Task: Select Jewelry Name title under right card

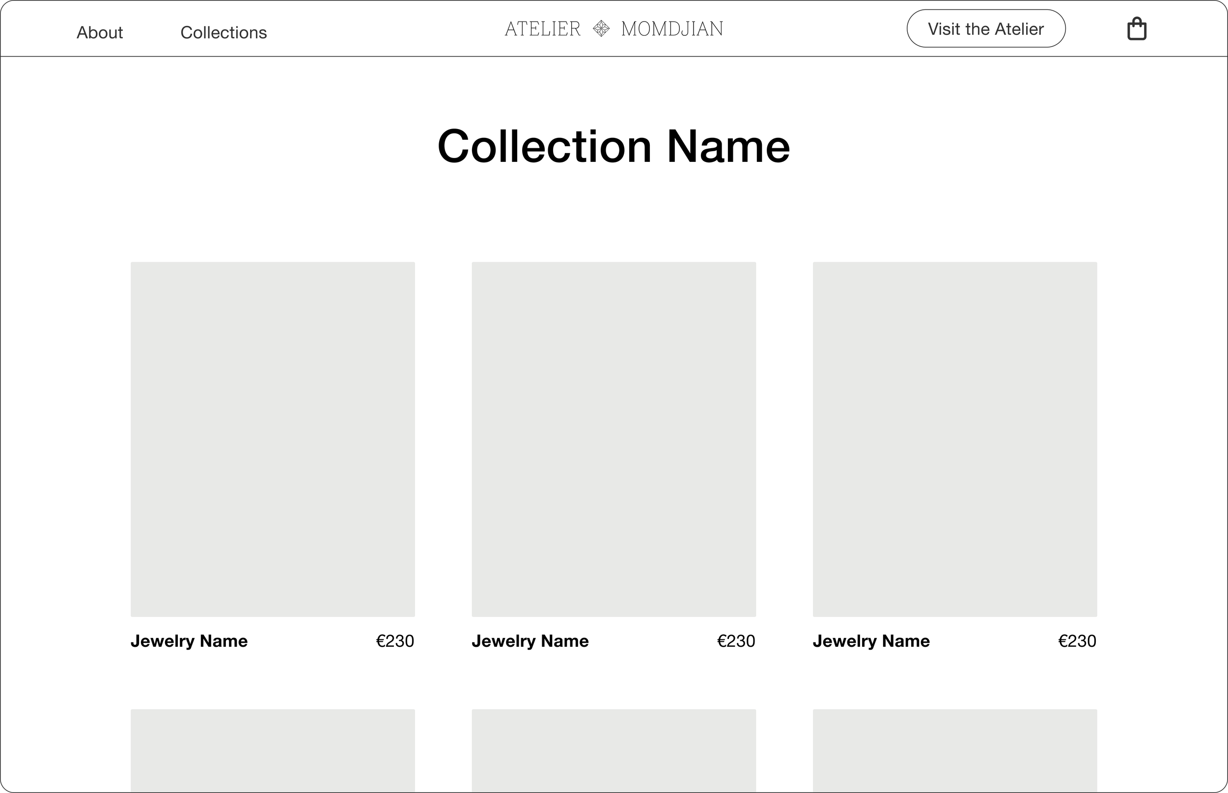Action: tap(871, 641)
